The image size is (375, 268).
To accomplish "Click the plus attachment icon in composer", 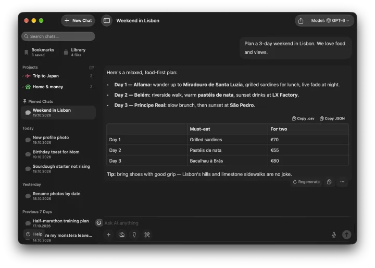I will pos(108,235).
